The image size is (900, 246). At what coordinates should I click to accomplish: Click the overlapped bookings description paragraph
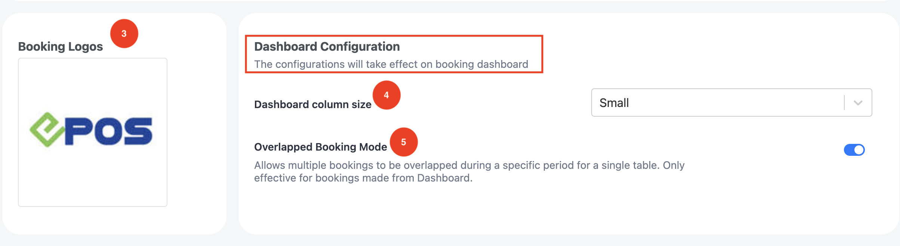click(469, 171)
